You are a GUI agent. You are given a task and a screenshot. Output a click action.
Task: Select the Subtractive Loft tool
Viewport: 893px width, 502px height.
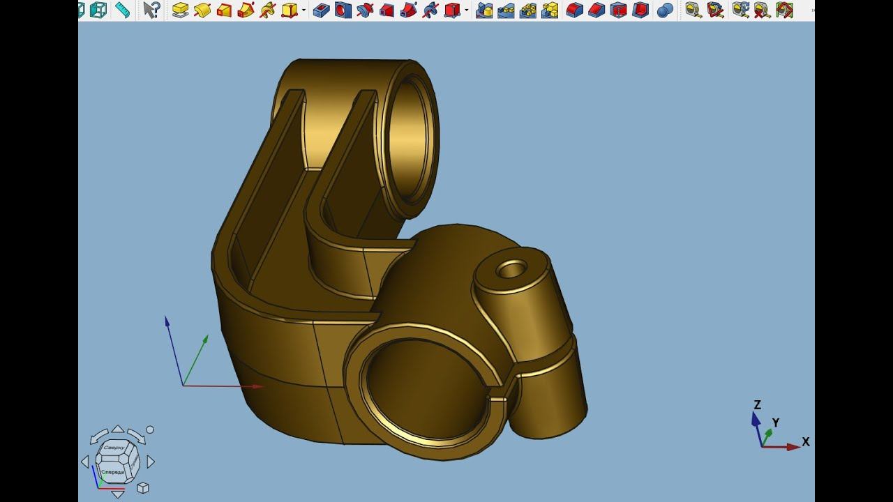[x=387, y=10]
